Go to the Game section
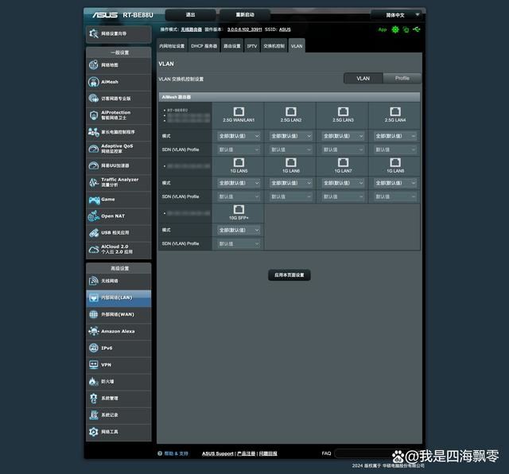 tap(118, 200)
